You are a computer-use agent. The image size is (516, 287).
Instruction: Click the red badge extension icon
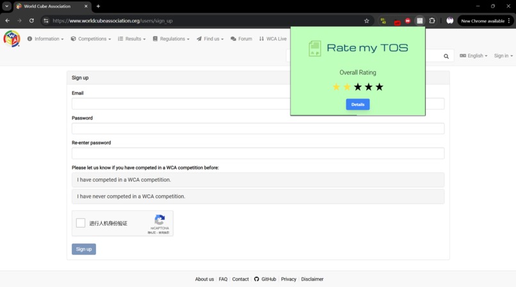[397, 22]
